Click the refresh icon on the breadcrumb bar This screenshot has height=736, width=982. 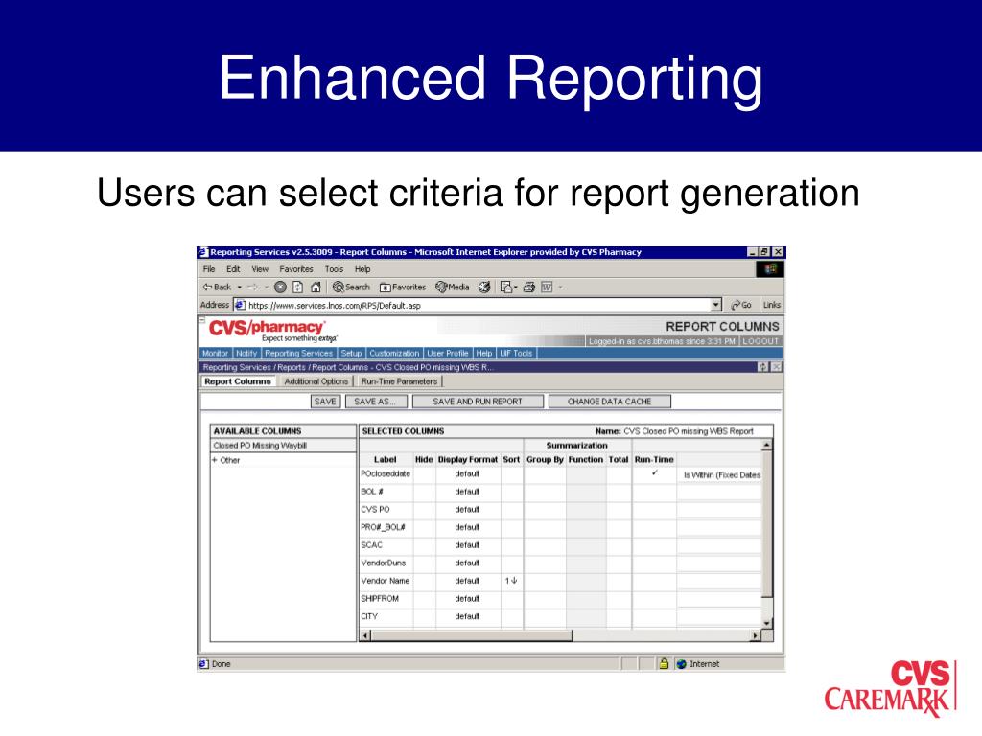762,367
